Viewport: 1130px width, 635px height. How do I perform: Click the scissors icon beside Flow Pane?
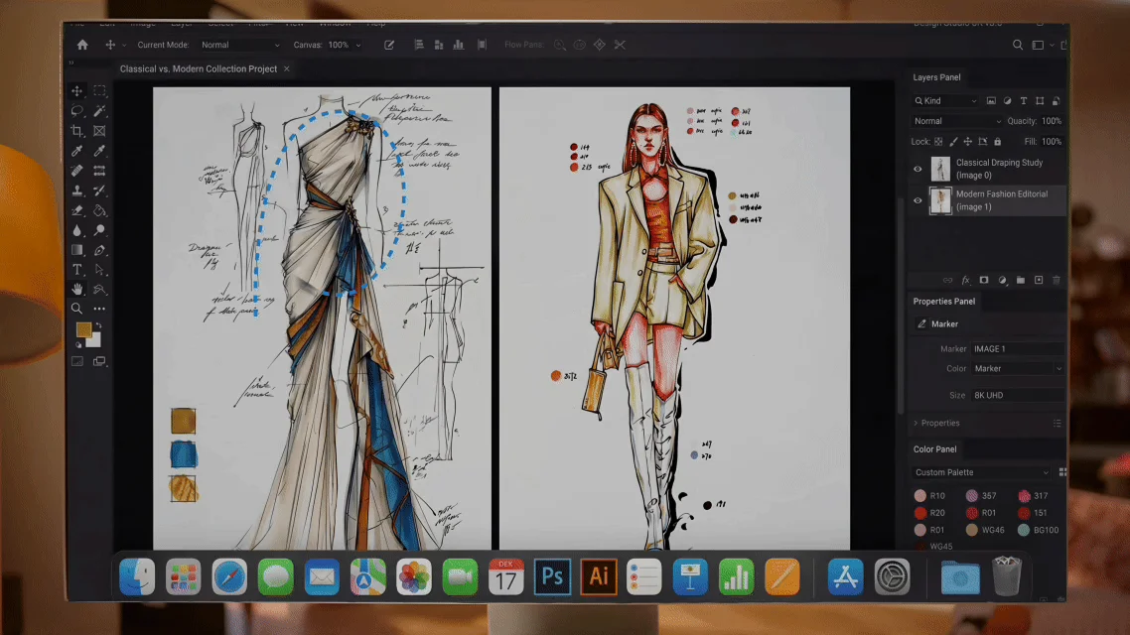click(620, 45)
